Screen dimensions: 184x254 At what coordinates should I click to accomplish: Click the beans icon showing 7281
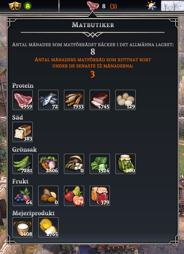[23, 164]
